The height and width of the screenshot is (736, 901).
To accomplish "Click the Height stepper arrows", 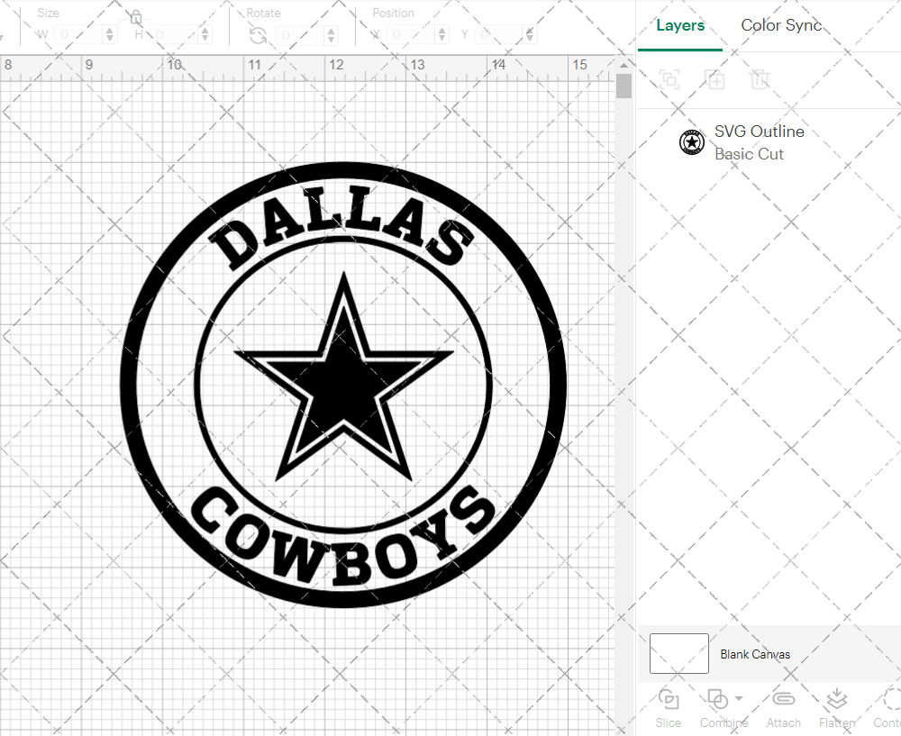I will pyautogui.click(x=205, y=34).
